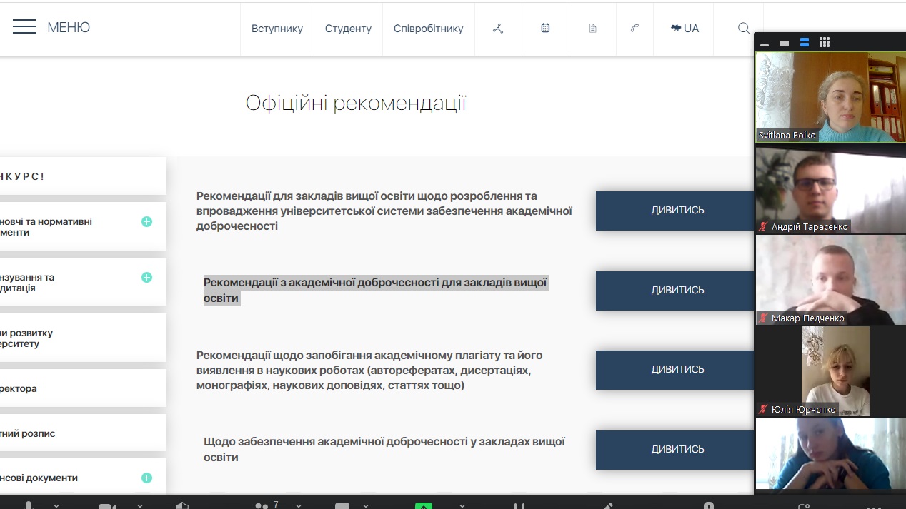Screen dimensions: 906x509
Task: Switch Zoom panel to single-video view icon
Action: (x=785, y=44)
